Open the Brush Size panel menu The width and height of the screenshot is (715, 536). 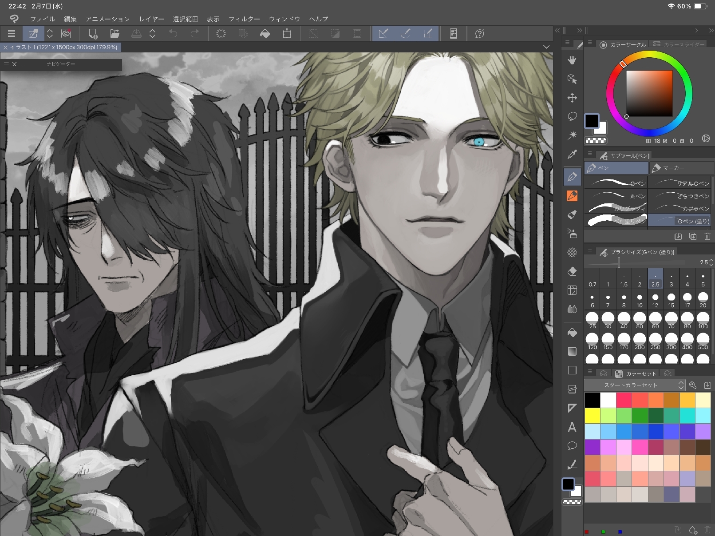click(x=590, y=250)
